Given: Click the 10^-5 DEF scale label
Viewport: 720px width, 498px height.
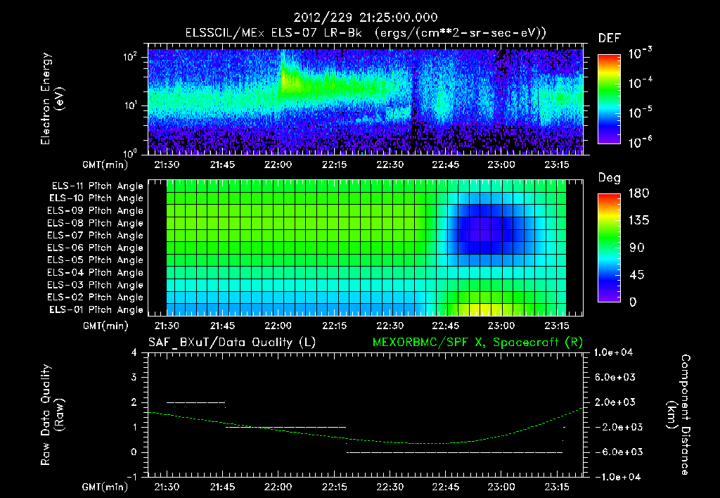Looking at the screenshot, I should coord(640,113).
